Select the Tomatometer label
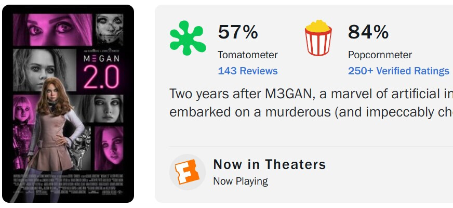 click(x=248, y=55)
